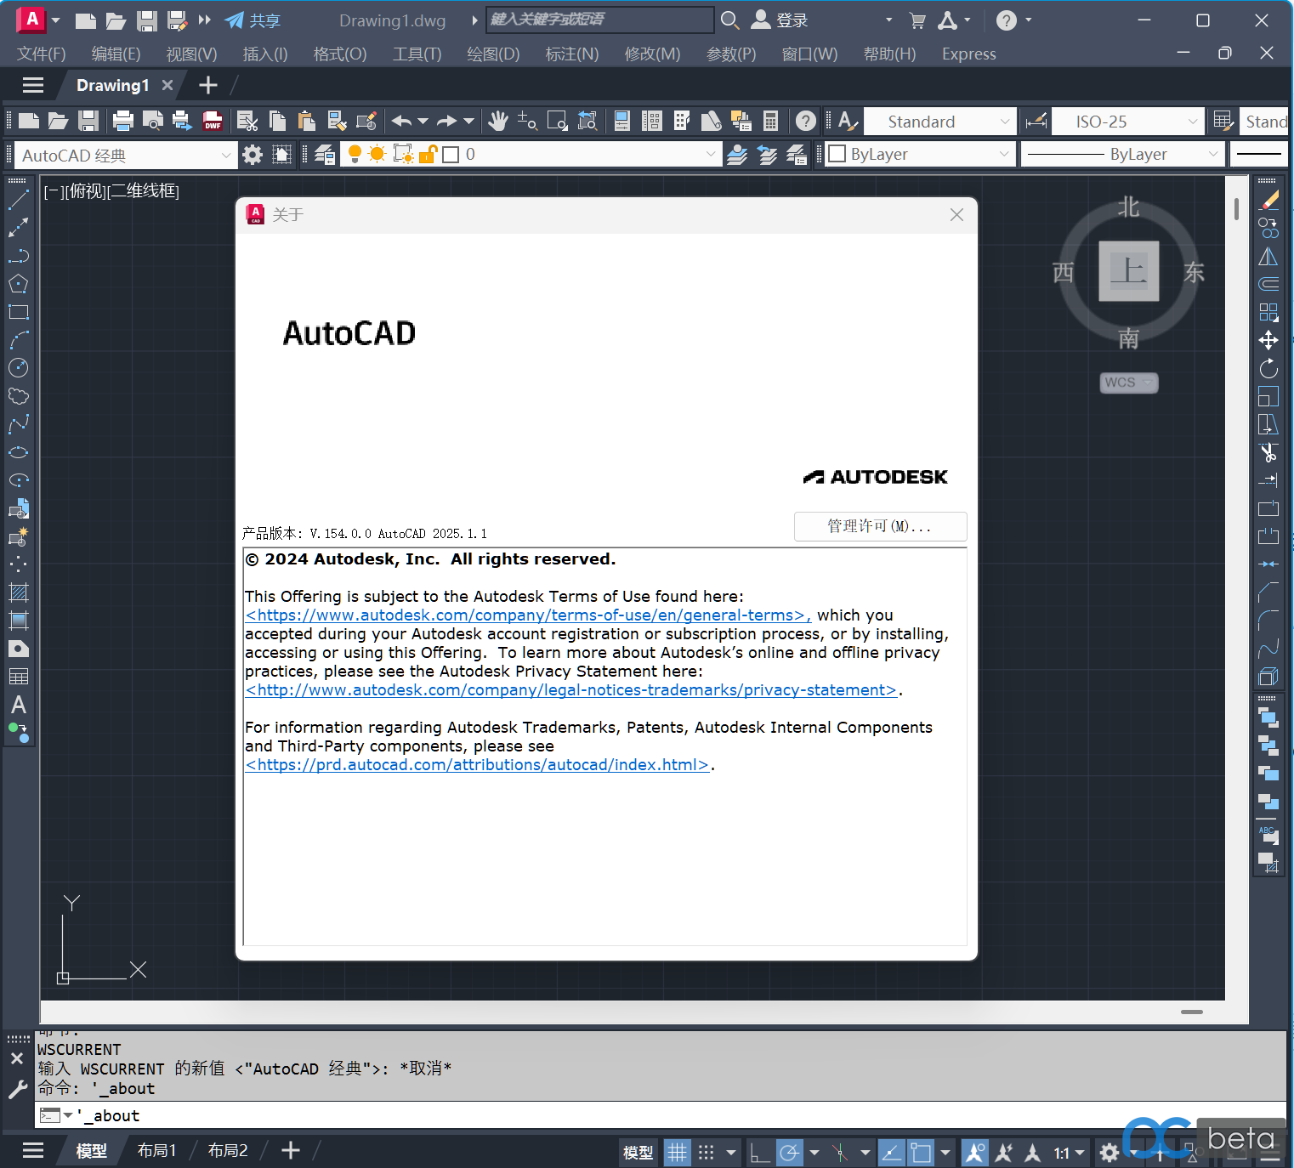
Task: Click the layer 0 color swatch
Action: coord(451,154)
